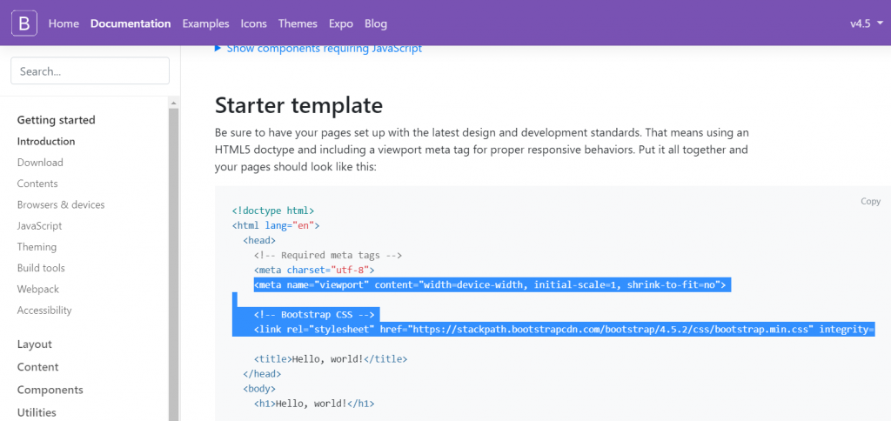Focus the Search documentation field
This screenshot has width=891, height=421.
point(90,71)
